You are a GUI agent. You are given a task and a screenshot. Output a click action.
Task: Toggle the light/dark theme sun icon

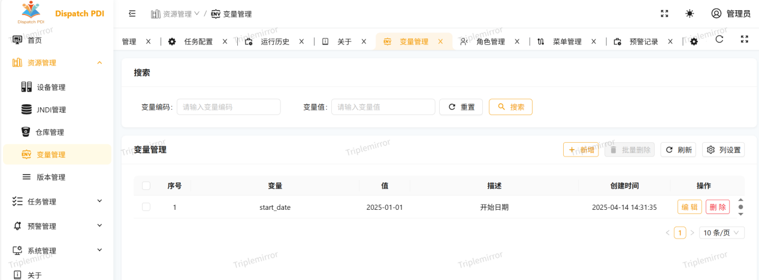pyautogui.click(x=690, y=14)
